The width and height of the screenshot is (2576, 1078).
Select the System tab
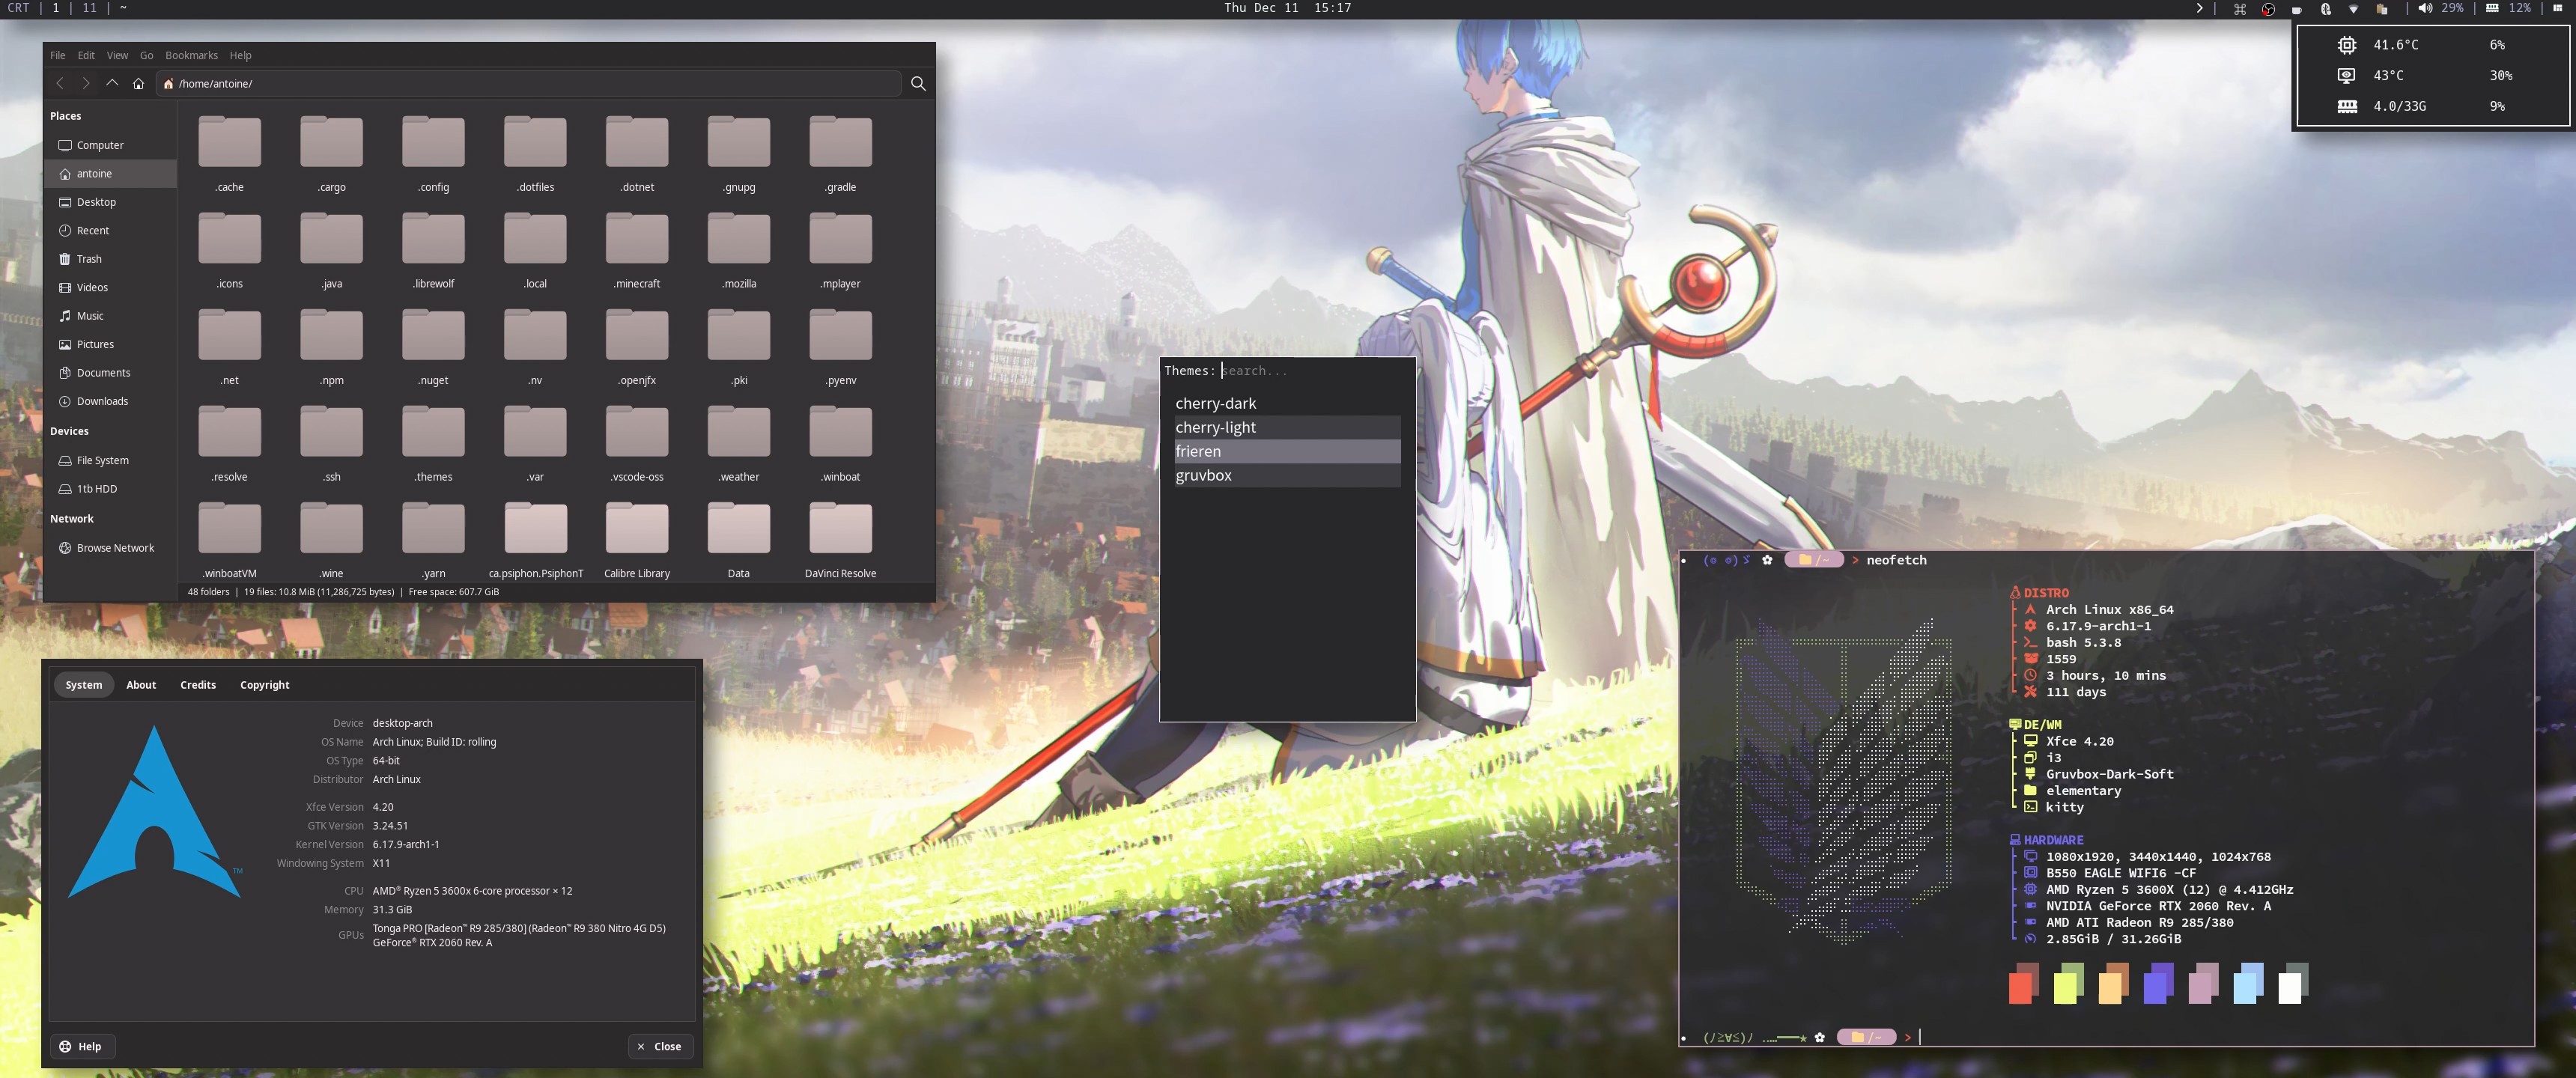click(84, 685)
